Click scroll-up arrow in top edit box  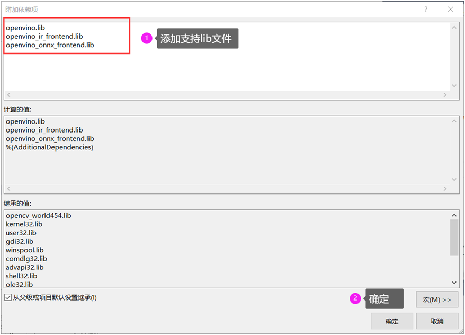click(x=454, y=28)
